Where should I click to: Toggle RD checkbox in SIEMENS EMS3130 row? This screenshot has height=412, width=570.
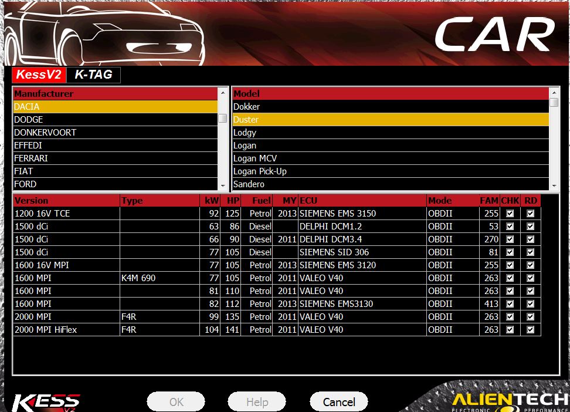pyautogui.click(x=530, y=304)
